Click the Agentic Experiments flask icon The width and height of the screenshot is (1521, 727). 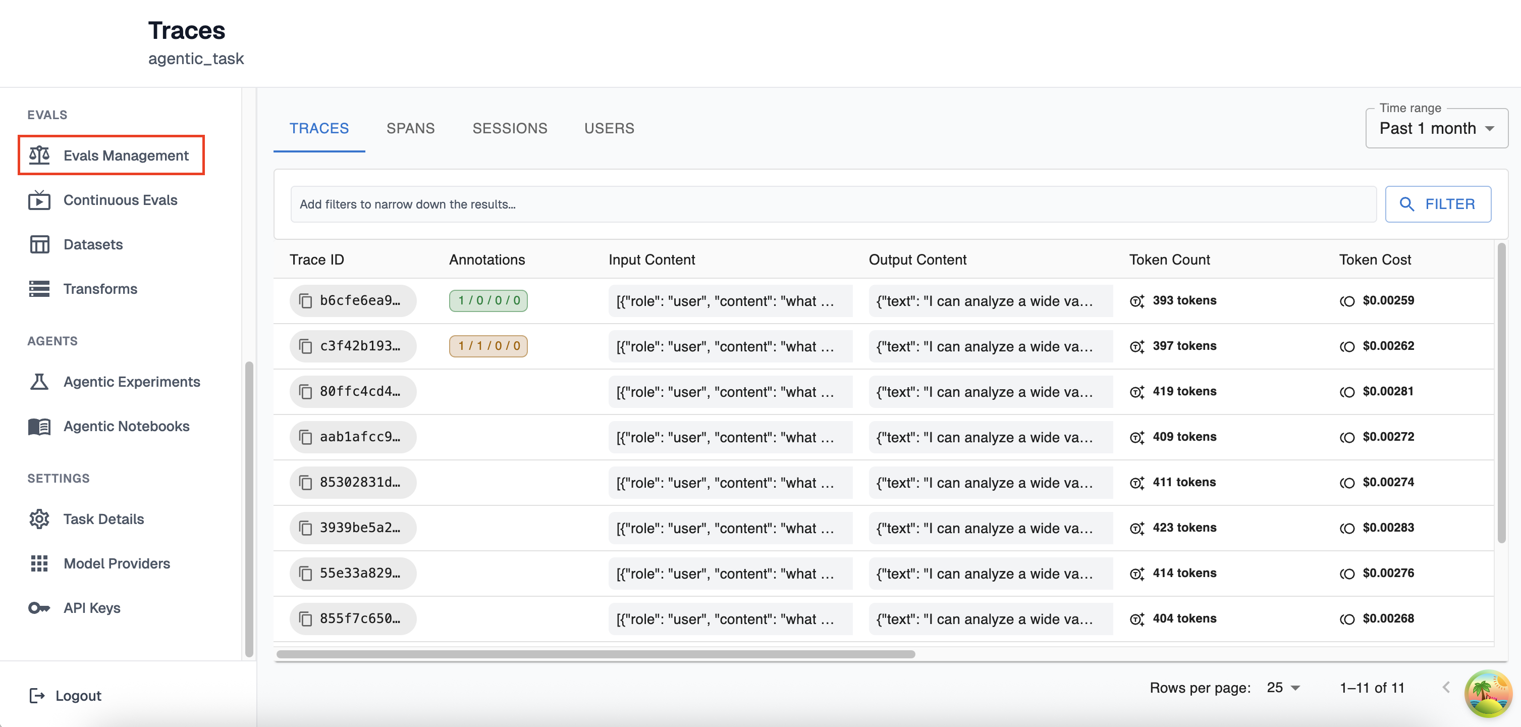pos(39,382)
